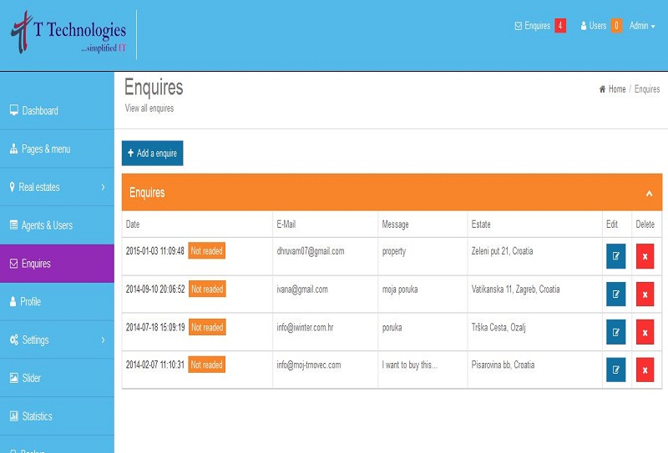Collapse the Enquires panel with caret
This screenshot has height=453, width=668.
click(650, 194)
